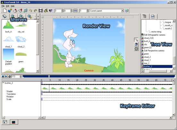The height and width of the screenshot is (130, 177).
Task: Click the clapperboard icon beside frame fields
Action: click(x=75, y=11)
